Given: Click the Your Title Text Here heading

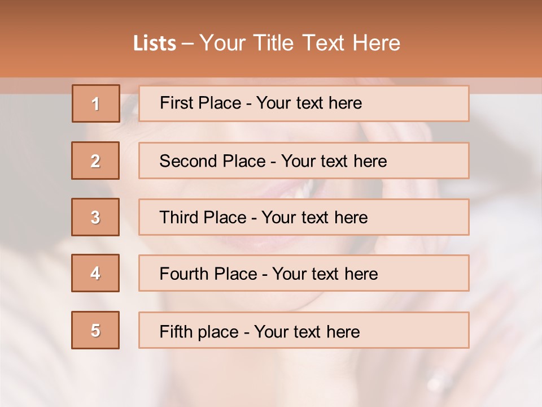Looking at the screenshot, I should coord(300,43).
